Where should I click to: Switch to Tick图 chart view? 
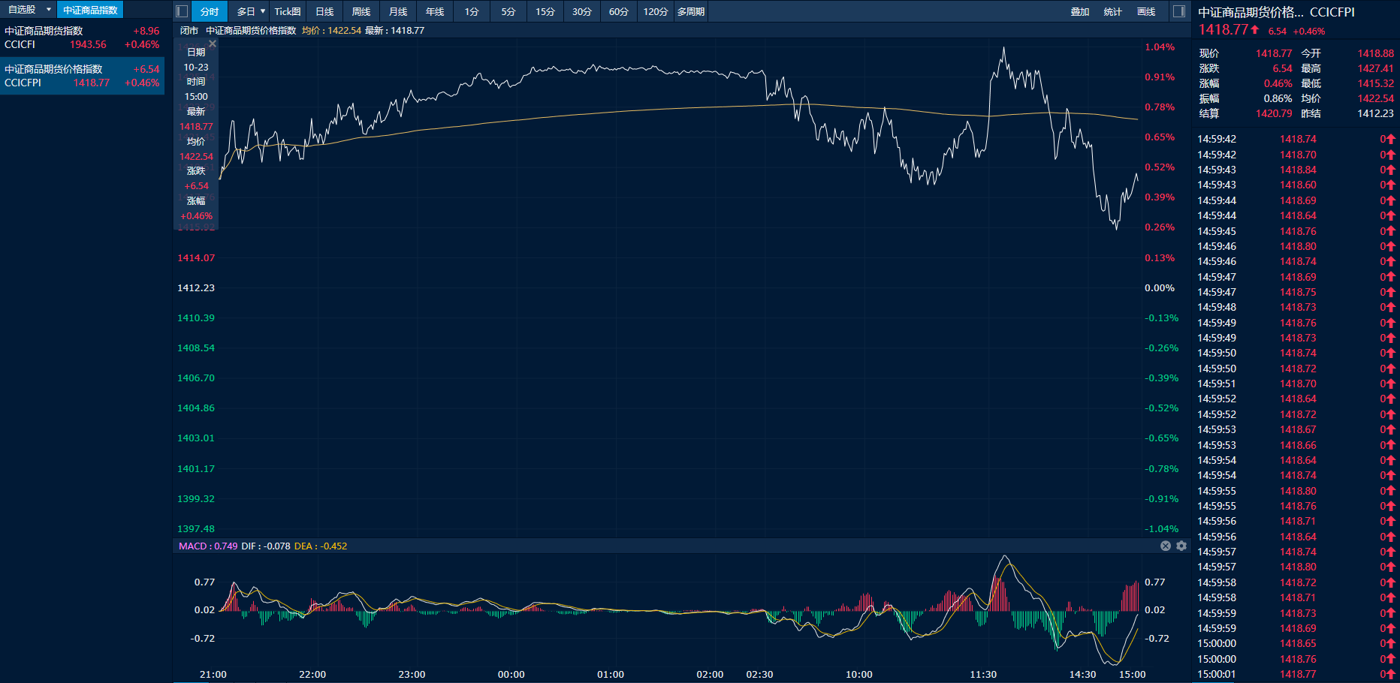(x=287, y=11)
